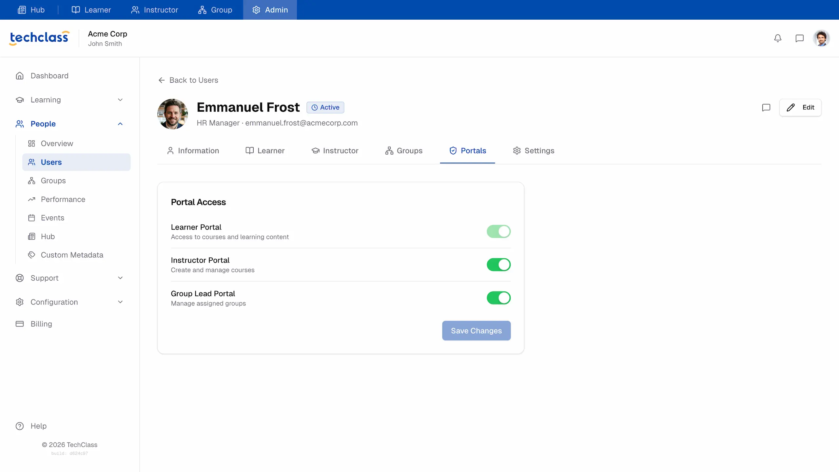The width and height of the screenshot is (839, 472).
Task: Open the Information tab
Action: pos(193,150)
